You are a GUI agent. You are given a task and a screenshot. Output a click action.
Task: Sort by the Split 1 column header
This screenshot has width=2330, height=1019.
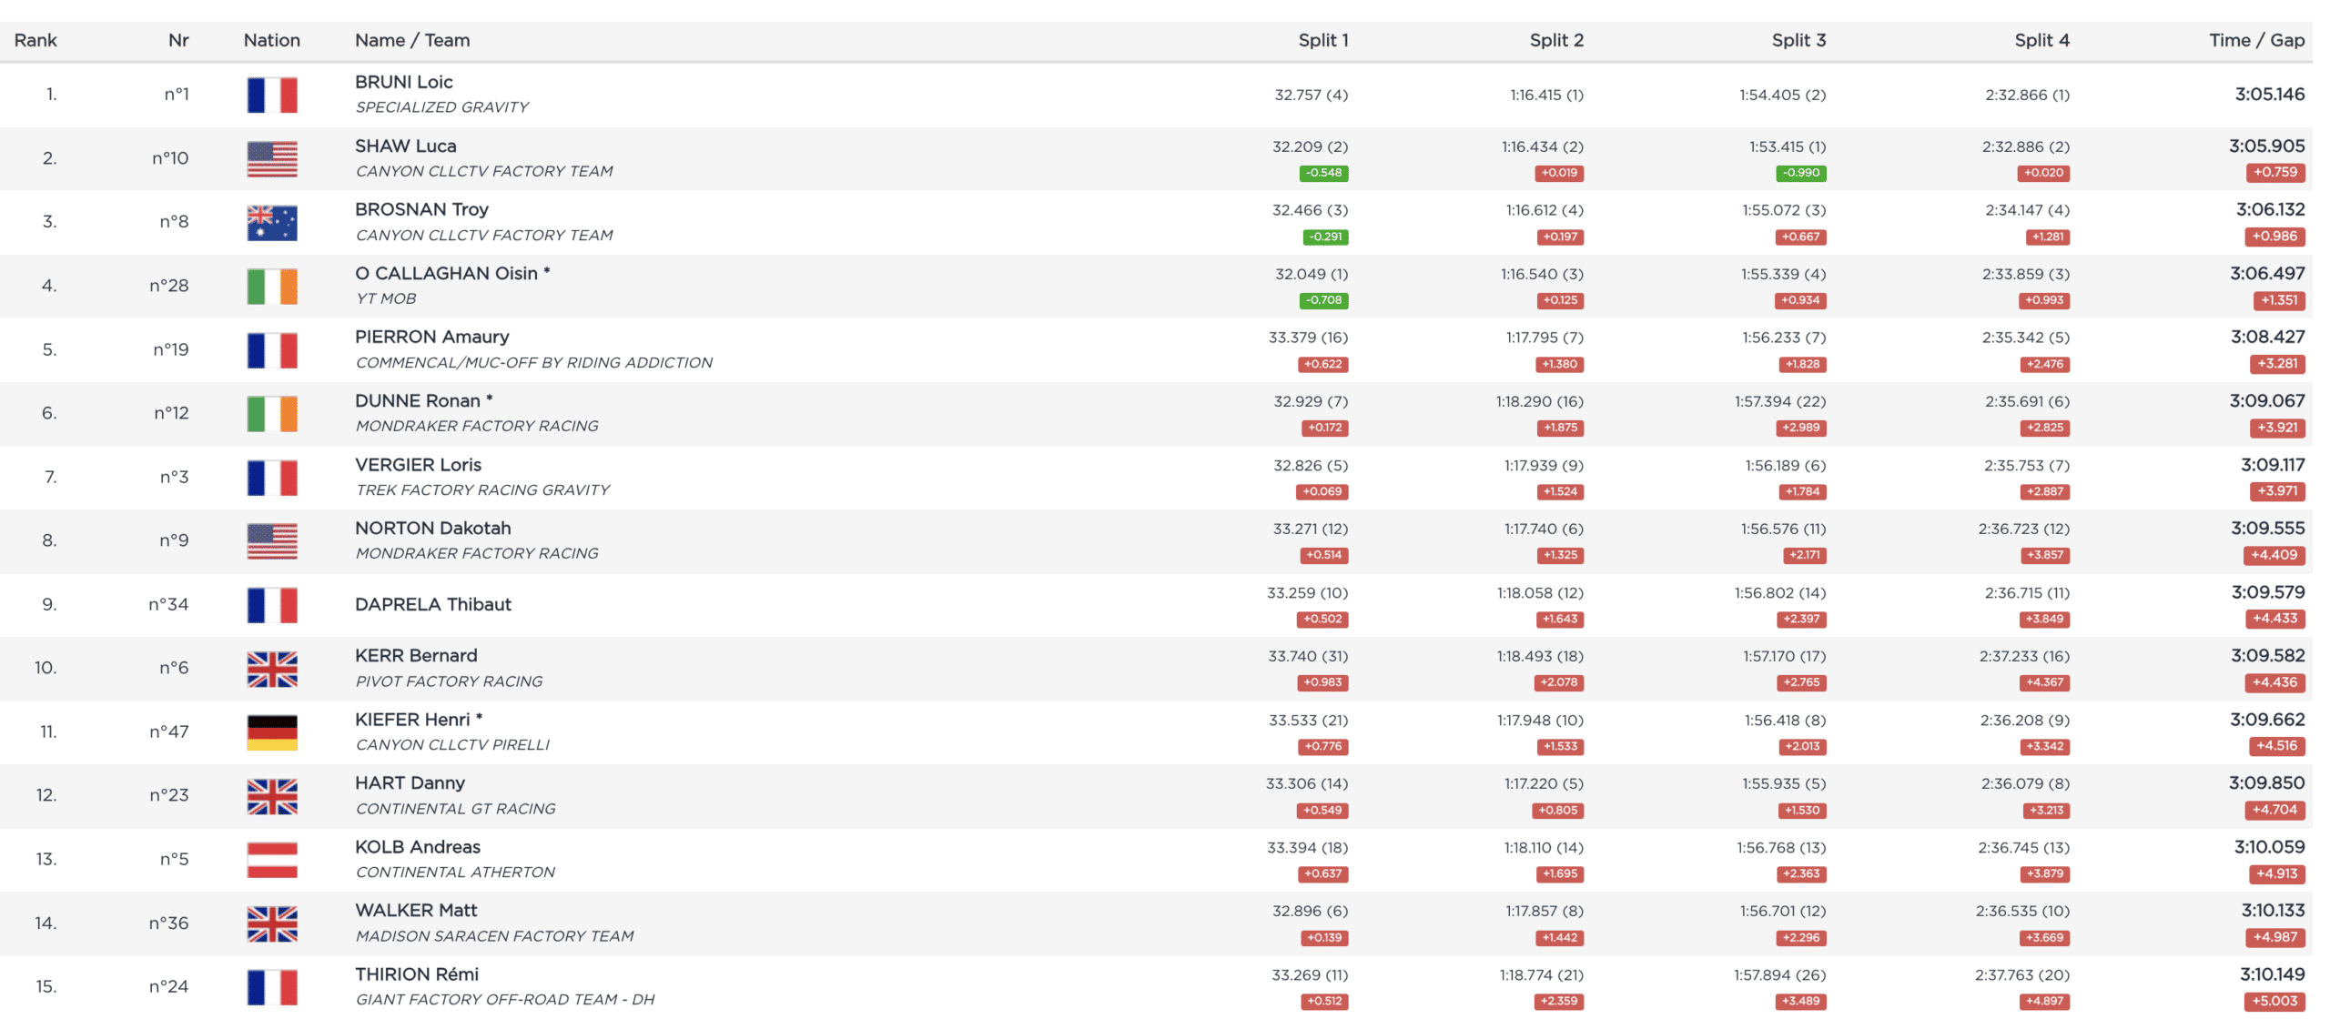(1322, 40)
